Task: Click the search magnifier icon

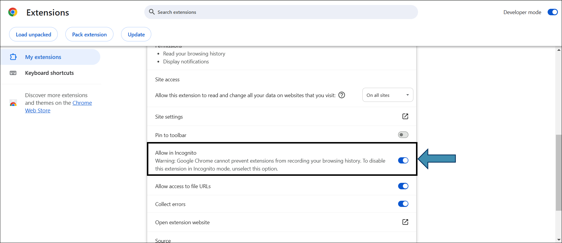Action: 152,12
